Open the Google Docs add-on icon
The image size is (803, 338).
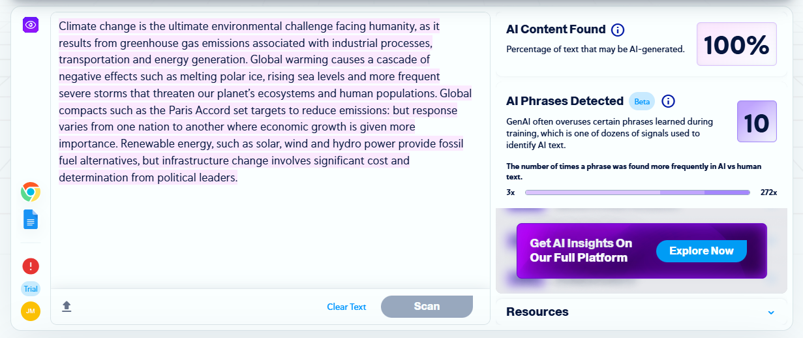31,219
